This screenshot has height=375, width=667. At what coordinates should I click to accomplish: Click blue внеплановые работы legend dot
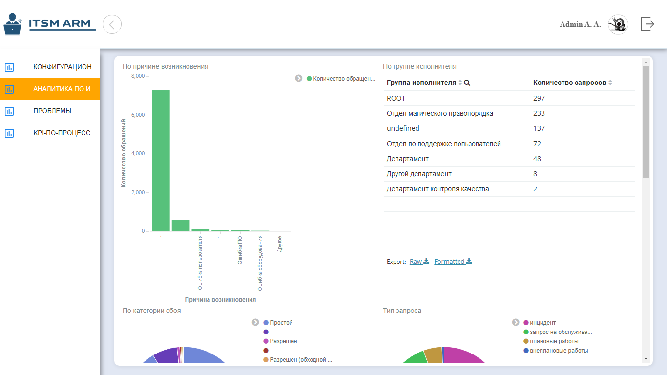526,351
